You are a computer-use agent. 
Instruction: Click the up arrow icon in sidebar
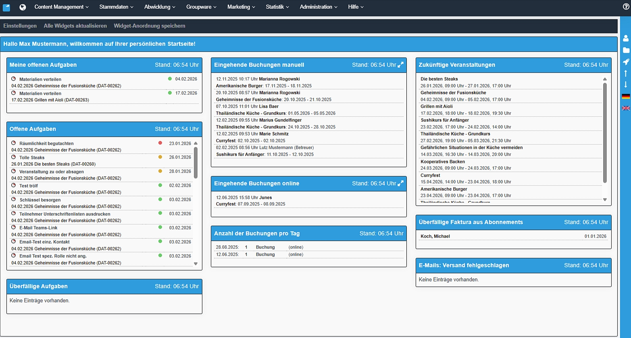(x=626, y=73)
